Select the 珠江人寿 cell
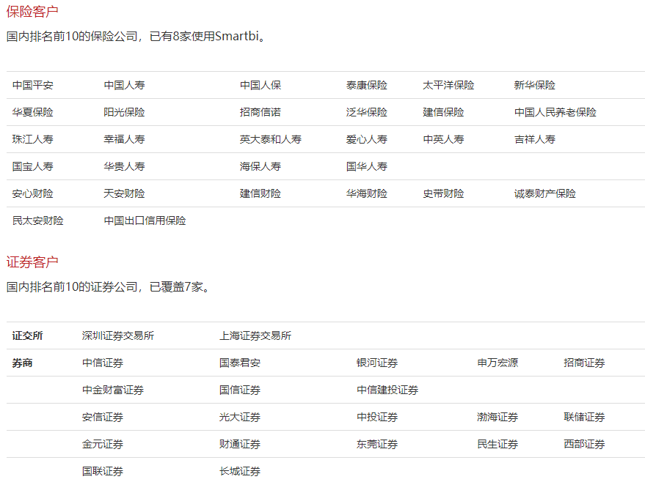645x482 pixels. tap(33, 139)
